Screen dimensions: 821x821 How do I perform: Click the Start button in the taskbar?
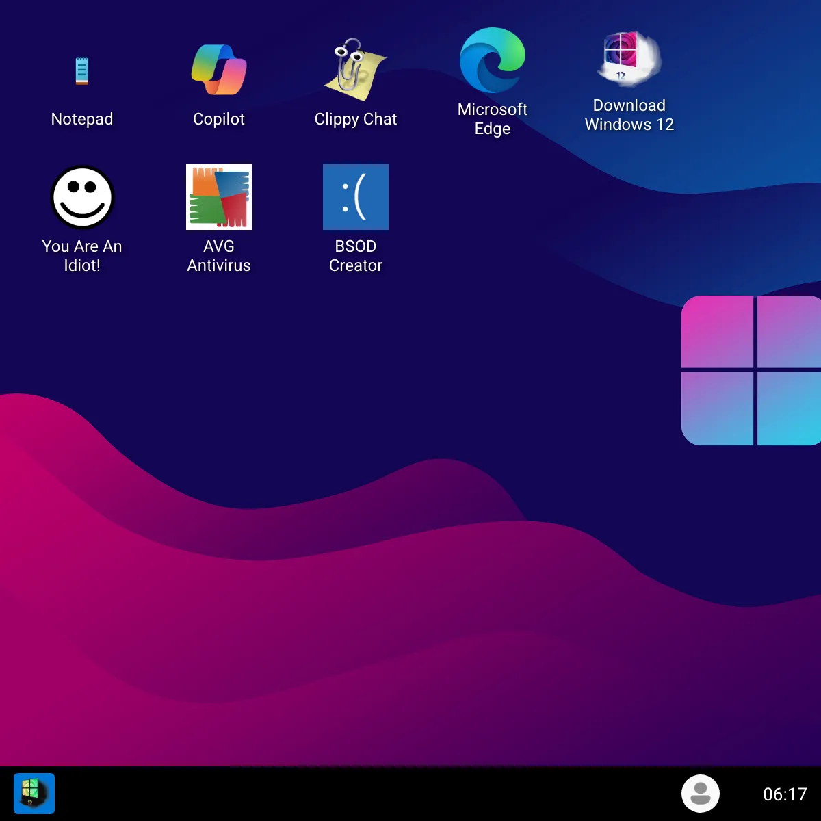34,794
